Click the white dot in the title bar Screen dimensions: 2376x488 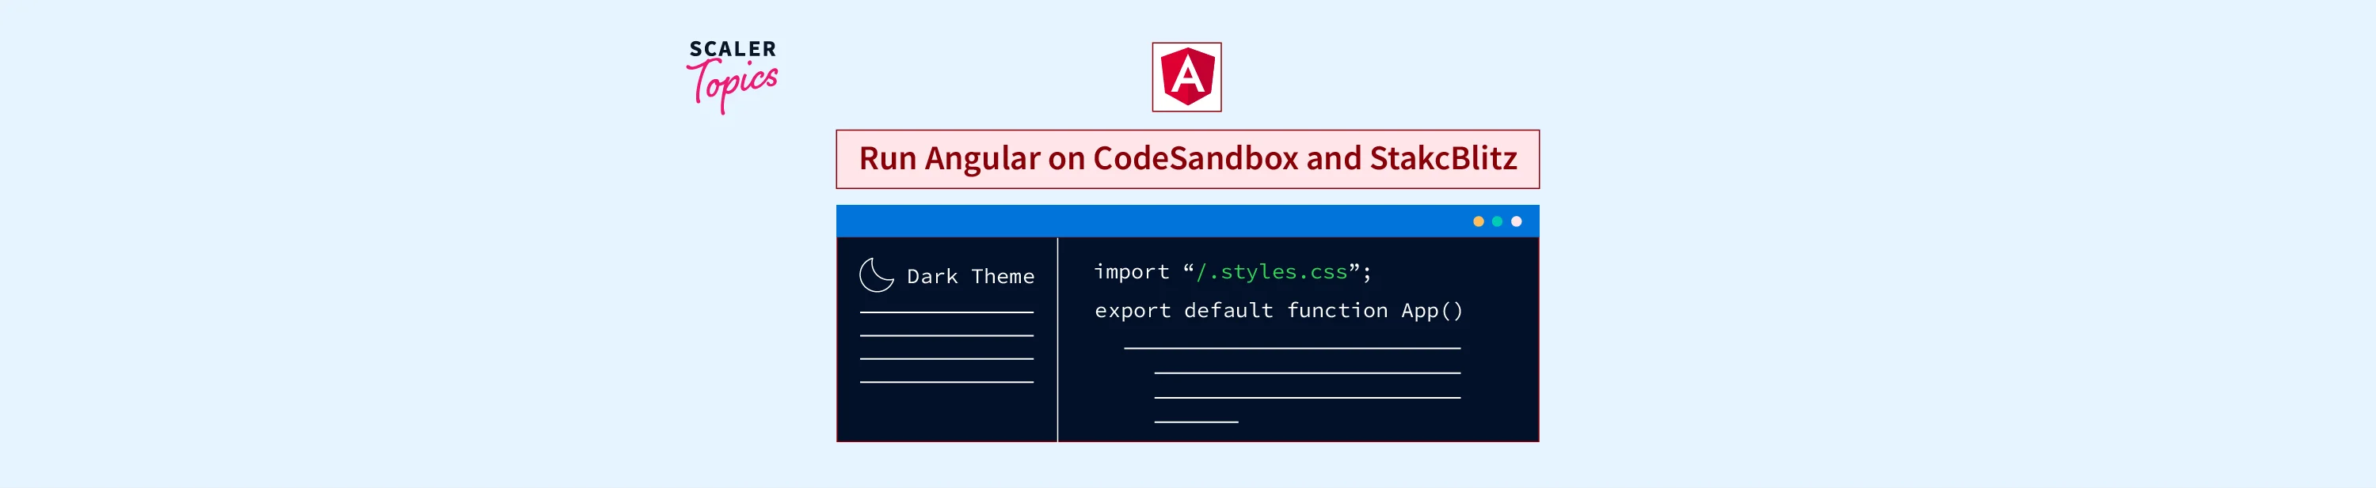coord(1515,221)
